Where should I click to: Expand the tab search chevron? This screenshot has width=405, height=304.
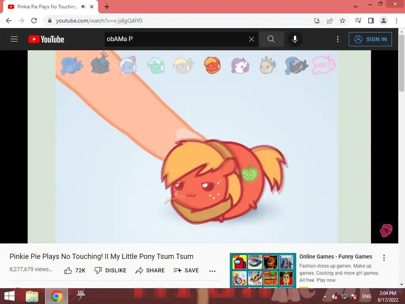[356, 7]
